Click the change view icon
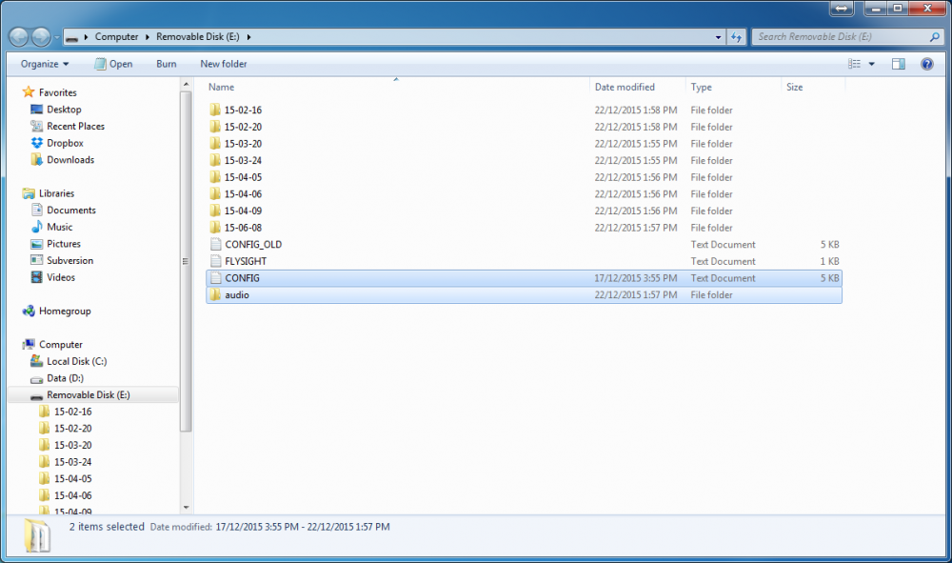The width and height of the screenshot is (952, 563). [x=854, y=64]
